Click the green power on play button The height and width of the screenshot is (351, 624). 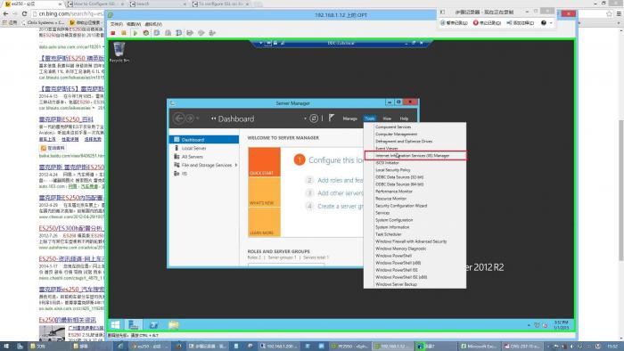(x=135, y=33)
